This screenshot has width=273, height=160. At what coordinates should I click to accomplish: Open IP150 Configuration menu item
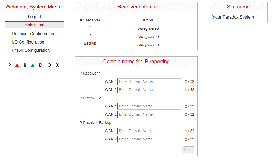coord(31,50)
